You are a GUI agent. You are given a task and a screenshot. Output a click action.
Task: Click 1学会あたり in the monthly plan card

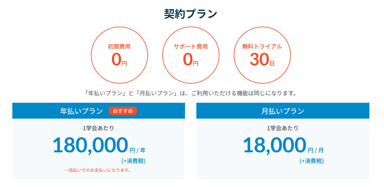click(x=283, y=128)
